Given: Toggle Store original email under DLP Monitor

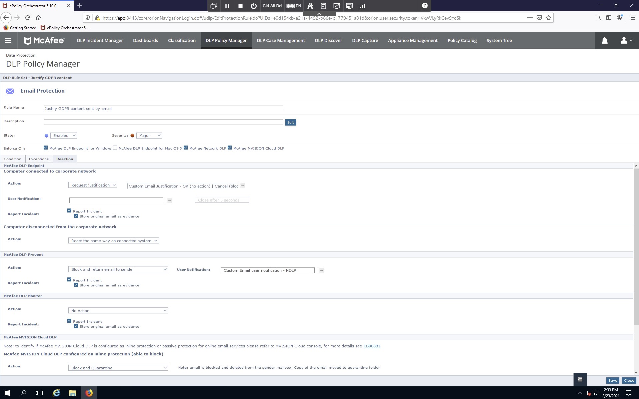Looking at the screenshot, I should click(76, 326).
